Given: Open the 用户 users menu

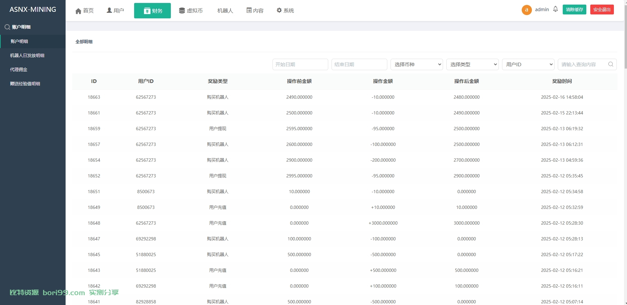Looking at the screenshot, I should 115,10.
